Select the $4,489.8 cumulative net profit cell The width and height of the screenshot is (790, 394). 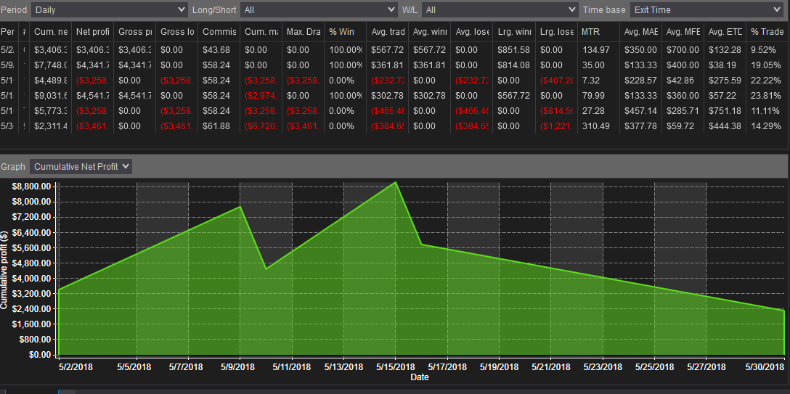point(51,81)
